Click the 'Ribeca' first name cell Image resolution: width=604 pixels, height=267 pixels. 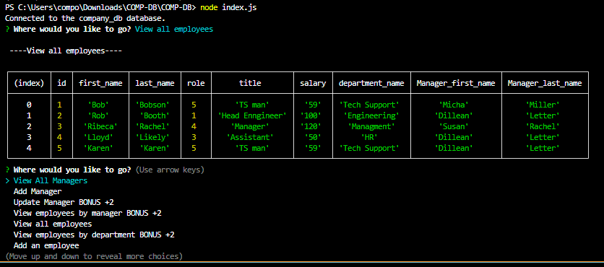click(100, 126)
